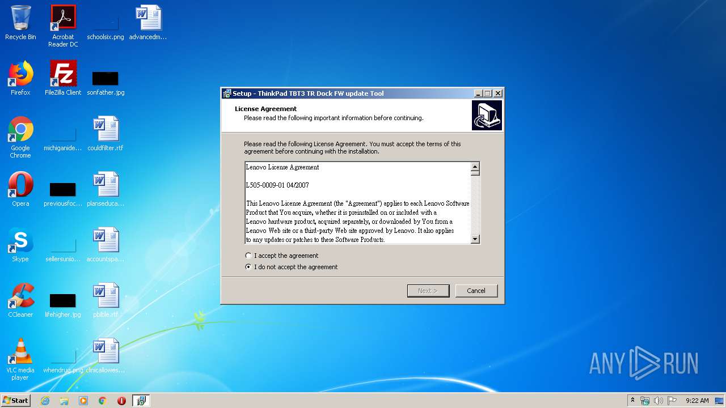Open the Start menu
Screen dimensions: 726x408
click(16, 401)
